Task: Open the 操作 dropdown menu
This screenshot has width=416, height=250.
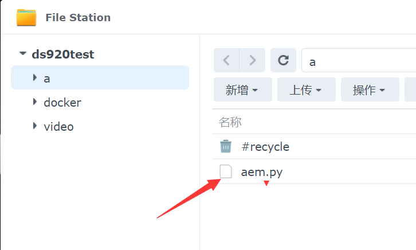Action: tap(368, 90)
